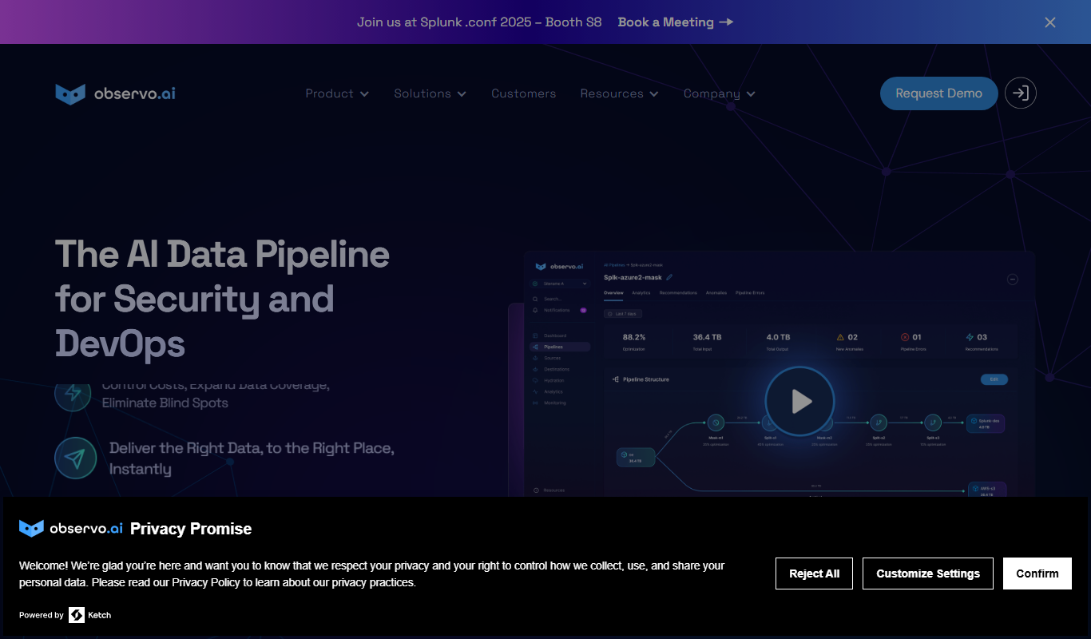The width and height of the screenshot is (1091, 639).
Task: Click the warning triangle icon for New Anomalies
Action: pyautogui.click(x=840, y=337)
